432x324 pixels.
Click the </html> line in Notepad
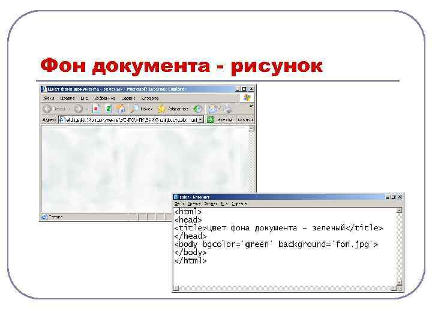tap(190, 260)
